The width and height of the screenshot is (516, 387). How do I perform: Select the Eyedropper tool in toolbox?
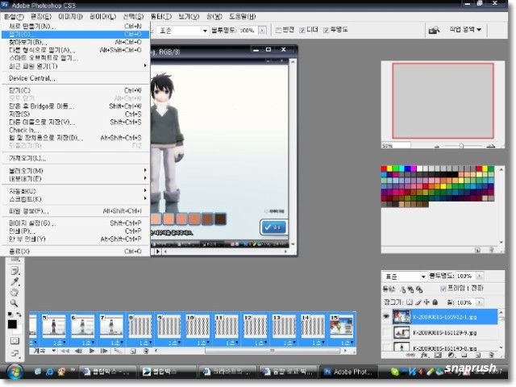[x=15, y=282]
